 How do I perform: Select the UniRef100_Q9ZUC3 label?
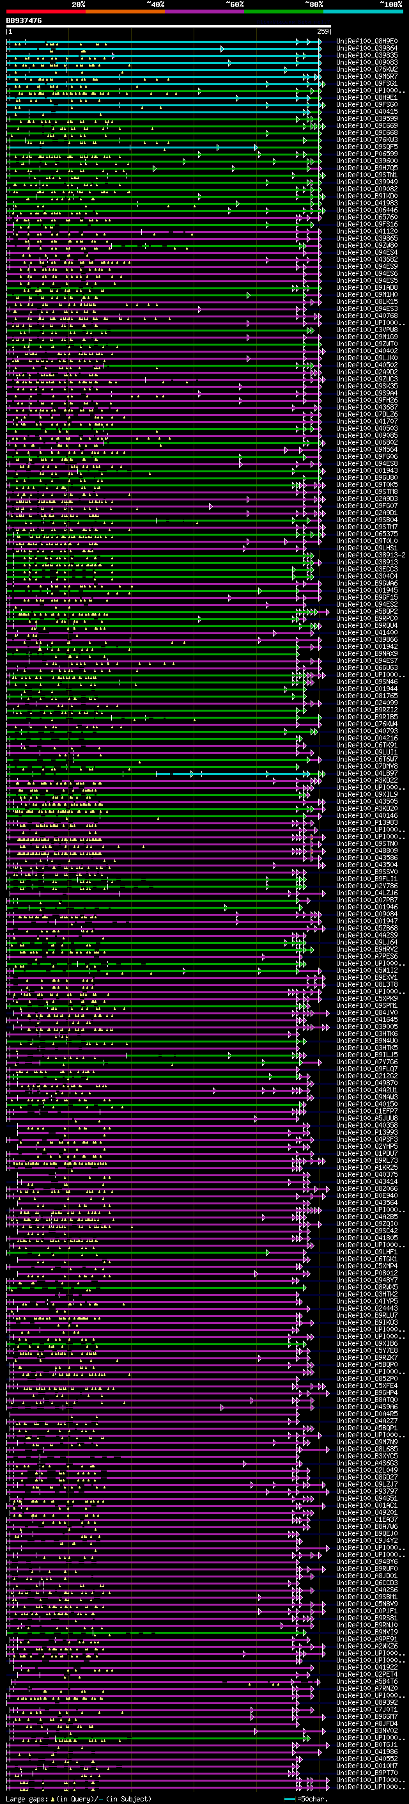pyautogui.click(x=367, y=379)
